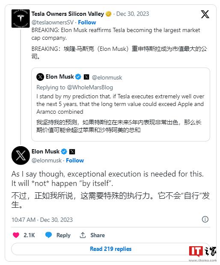Follow @teslaownersSV account

coord(87,22)
